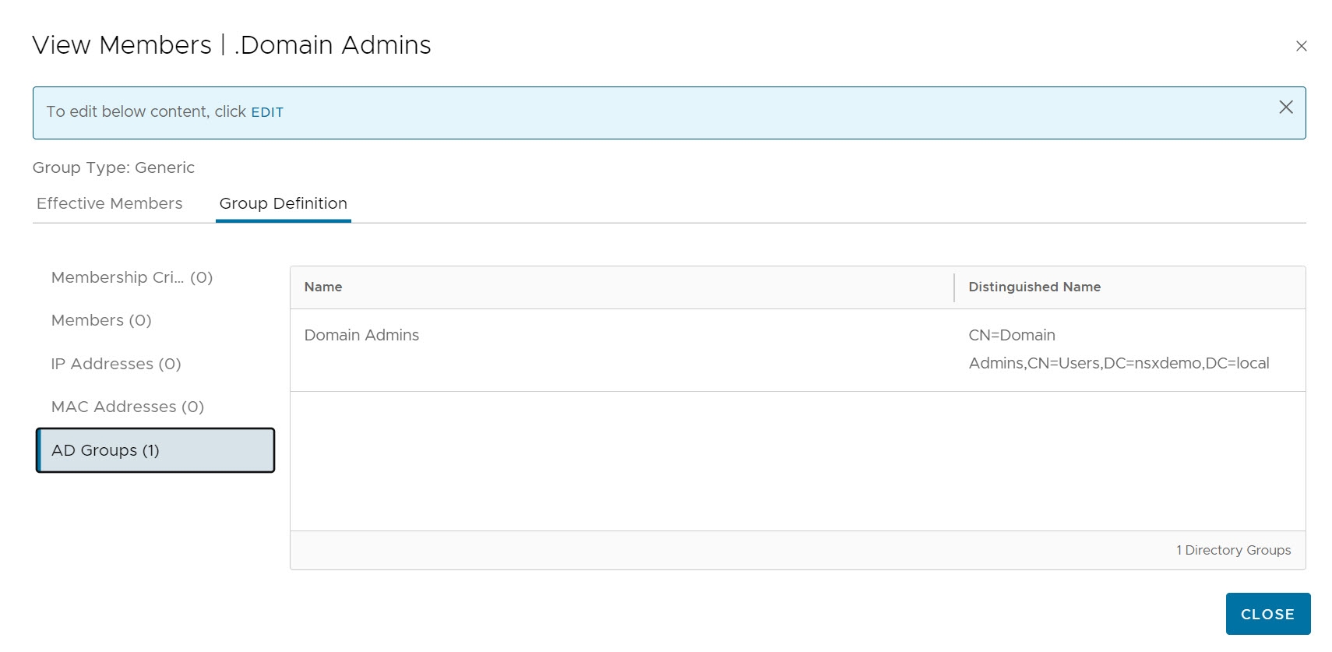View the IP Addresses (0) category
Viewport: 1332px width, 652px height.
tap(116, 364)
